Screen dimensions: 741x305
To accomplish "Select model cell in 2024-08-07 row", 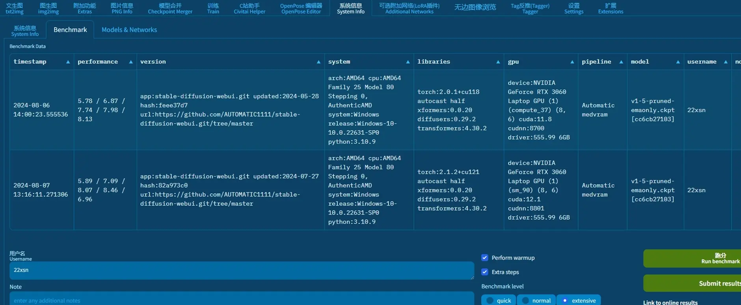I will coord(655,190).
